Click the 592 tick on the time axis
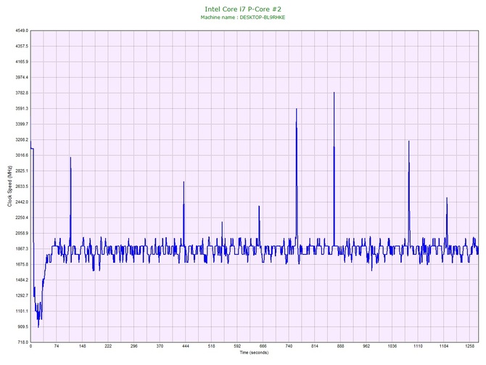 237,346
